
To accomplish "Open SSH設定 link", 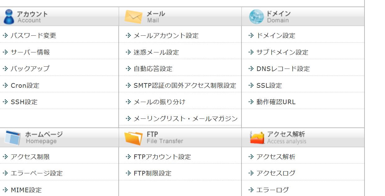I will click(24, 102).
